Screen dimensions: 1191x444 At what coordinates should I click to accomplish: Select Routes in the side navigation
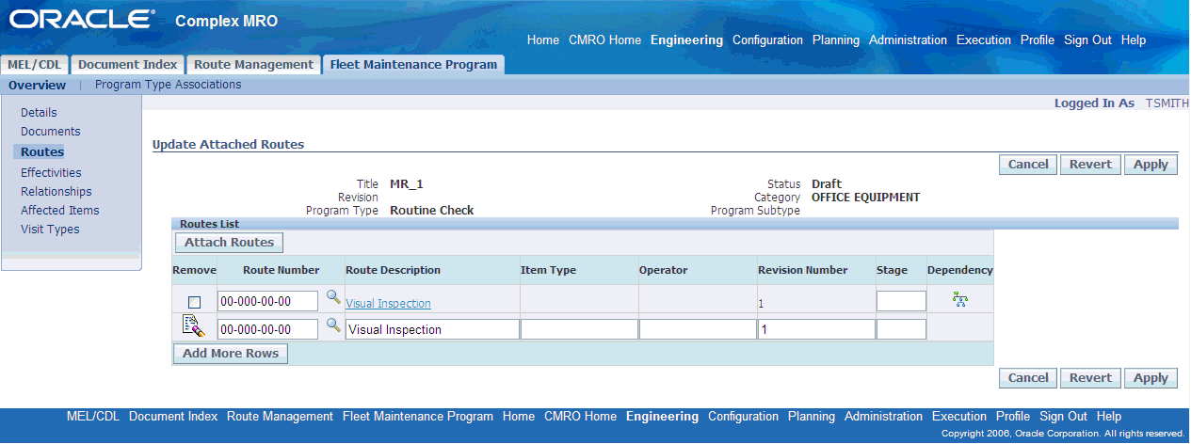click(42, 151)
